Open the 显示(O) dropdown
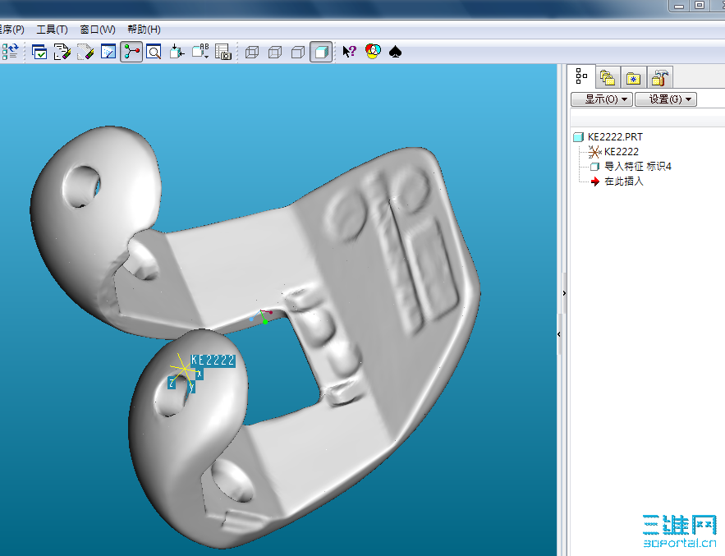 point(602,99)
